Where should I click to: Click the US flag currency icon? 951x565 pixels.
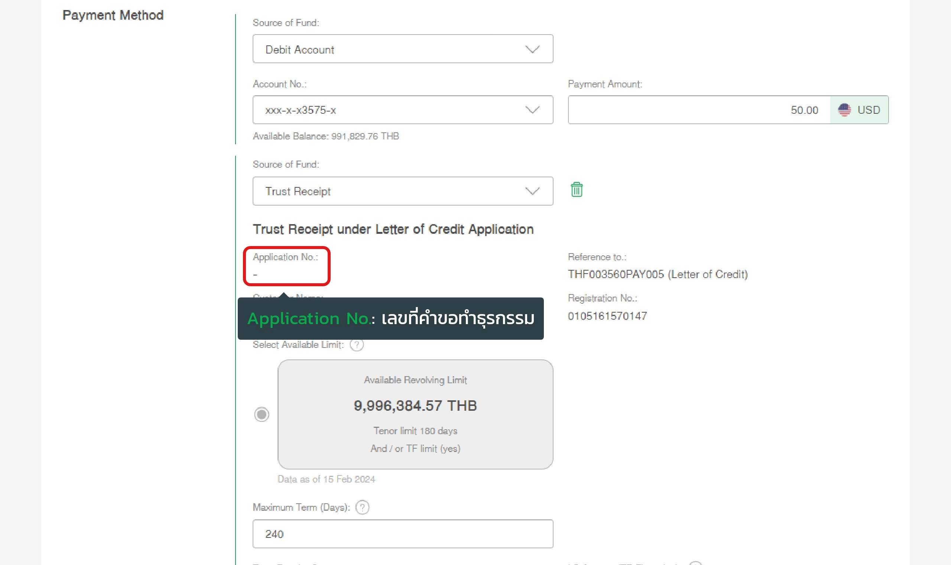[x=844, y=110]
